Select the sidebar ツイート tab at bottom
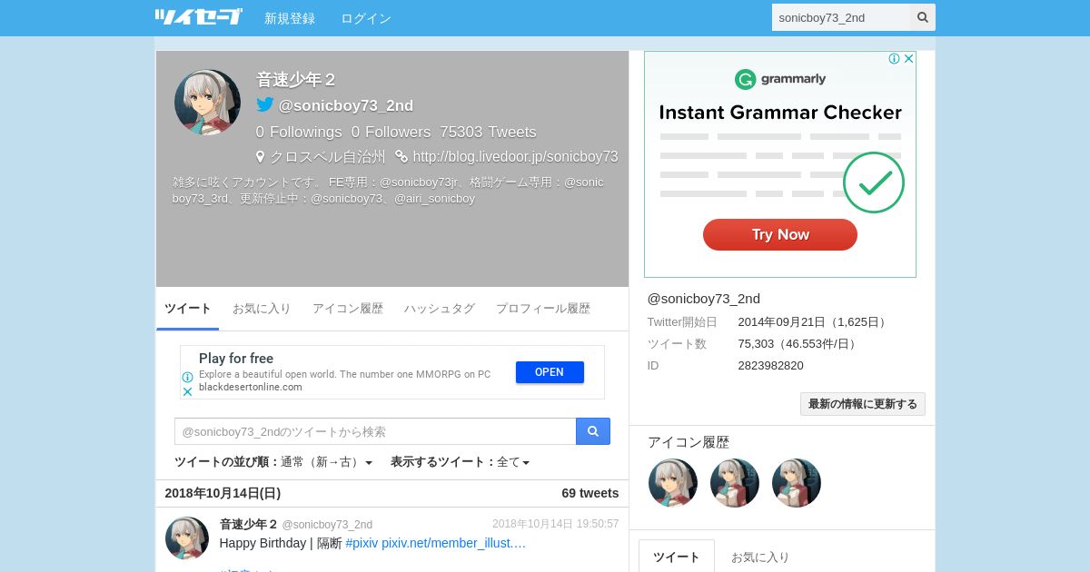This screenshot has height=572, width=1090. click(677, 557)
